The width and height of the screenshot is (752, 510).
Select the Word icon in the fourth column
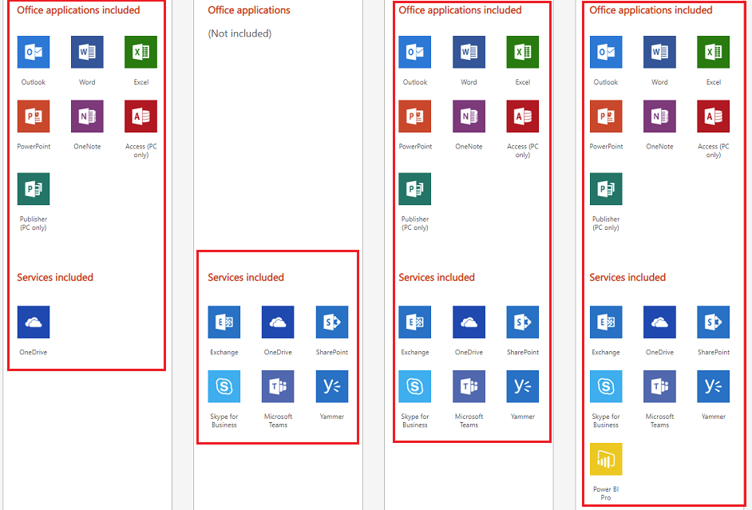(659, 52)
